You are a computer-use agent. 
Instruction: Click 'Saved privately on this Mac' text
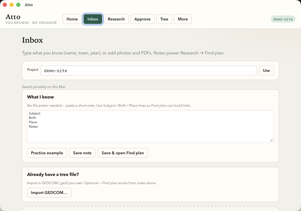(x=44, y=87)
